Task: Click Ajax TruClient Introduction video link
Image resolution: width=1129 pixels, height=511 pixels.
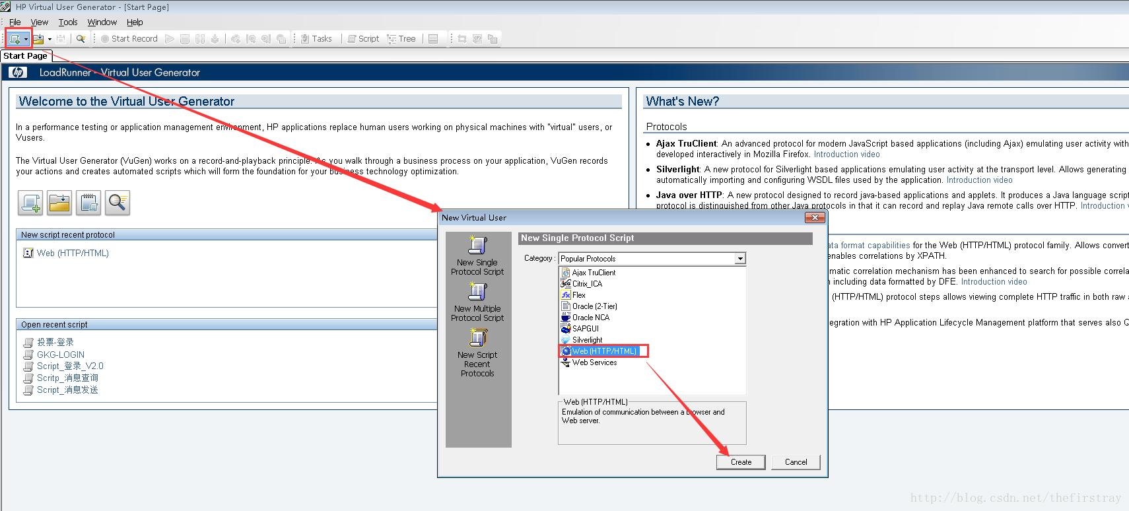Action: 847,154
